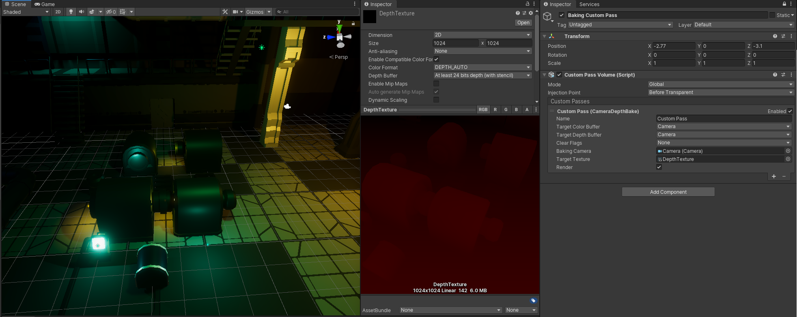Open Custom Pass Volume three-dot menu

791,75
